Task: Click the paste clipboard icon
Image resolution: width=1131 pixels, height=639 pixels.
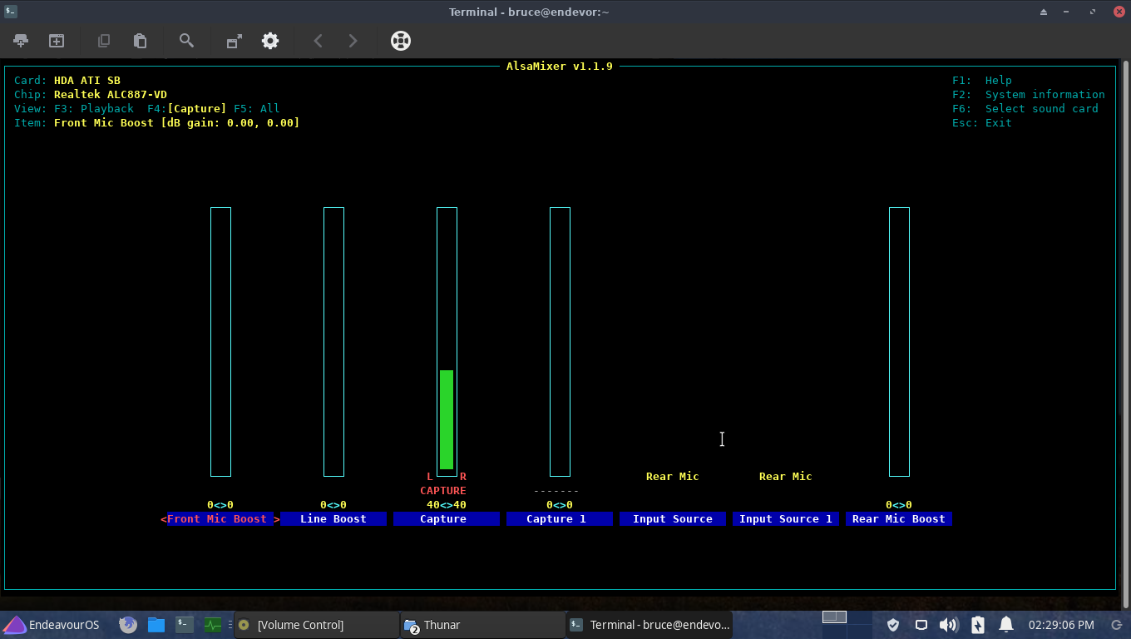Action: (140, 41)
